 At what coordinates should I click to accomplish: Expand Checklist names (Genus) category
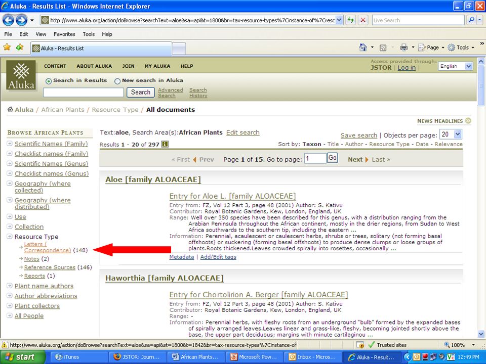[x=10, y=173]
